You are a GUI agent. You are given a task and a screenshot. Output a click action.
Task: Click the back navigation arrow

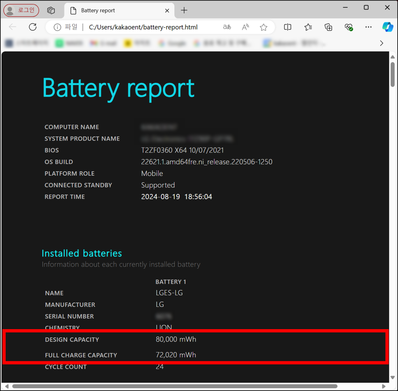[x=12, y=27]
